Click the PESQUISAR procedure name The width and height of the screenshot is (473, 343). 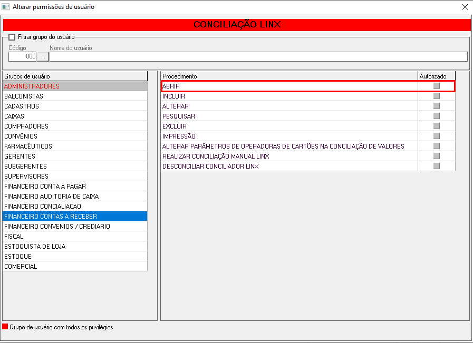coord(179,116)
